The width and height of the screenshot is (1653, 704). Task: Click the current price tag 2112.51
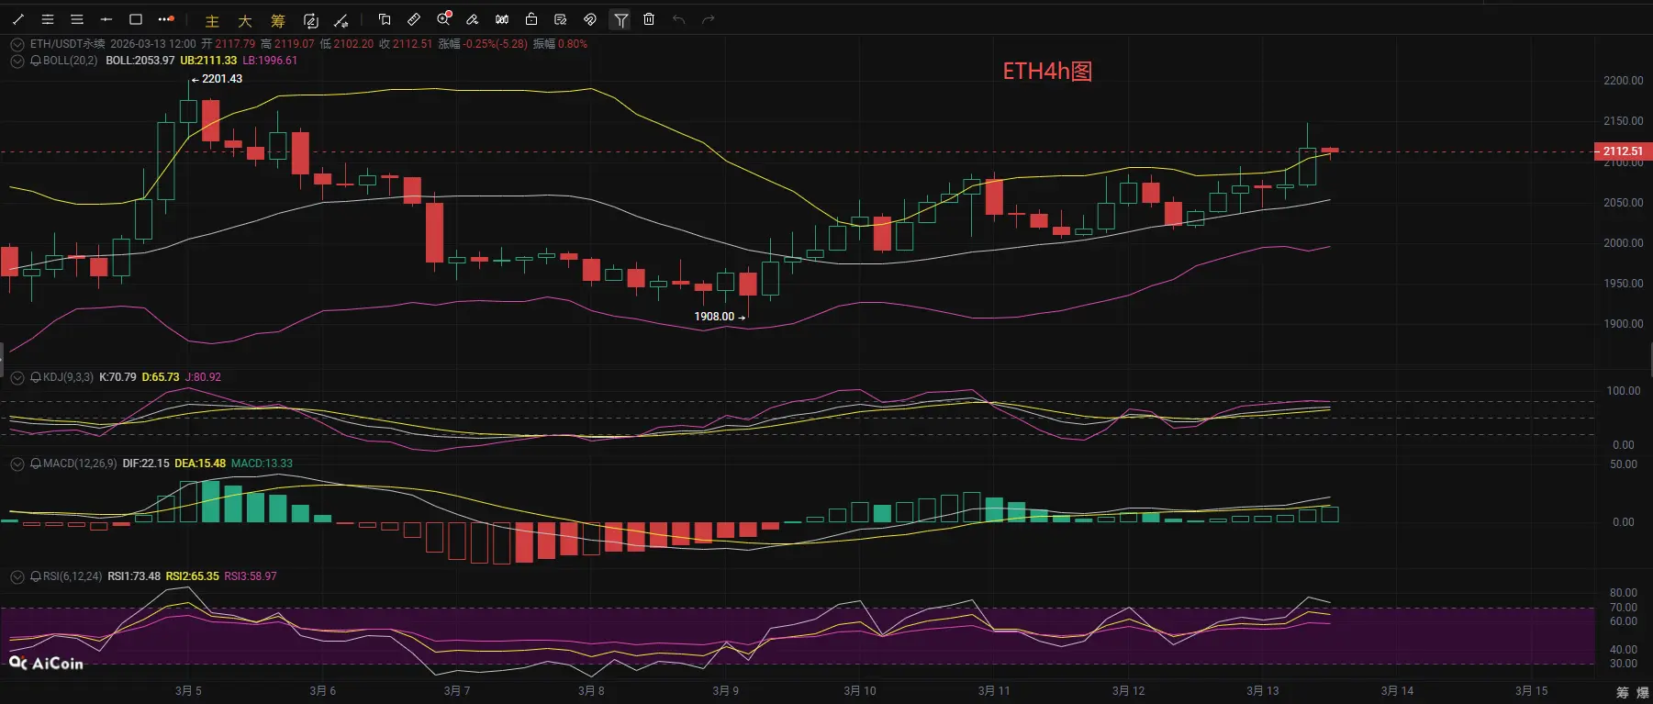[1623, 151]
